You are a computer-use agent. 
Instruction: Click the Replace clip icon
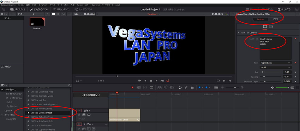(x=172, y=87)
